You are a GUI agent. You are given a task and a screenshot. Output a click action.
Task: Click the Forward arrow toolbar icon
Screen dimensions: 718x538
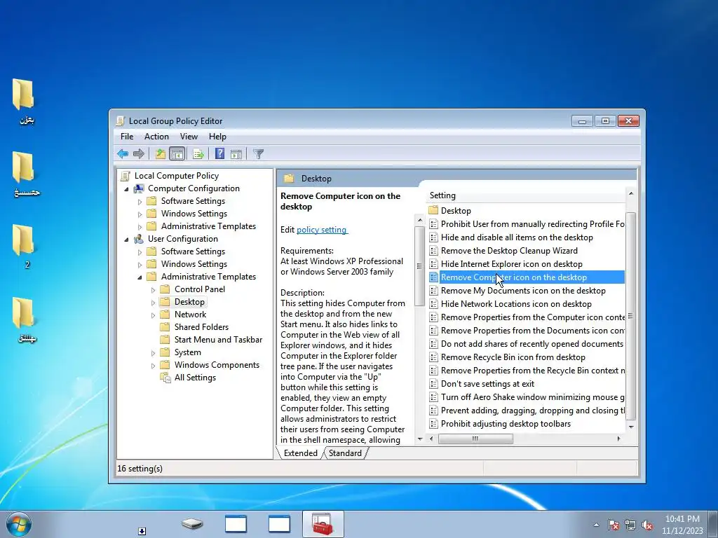point(138,153)
